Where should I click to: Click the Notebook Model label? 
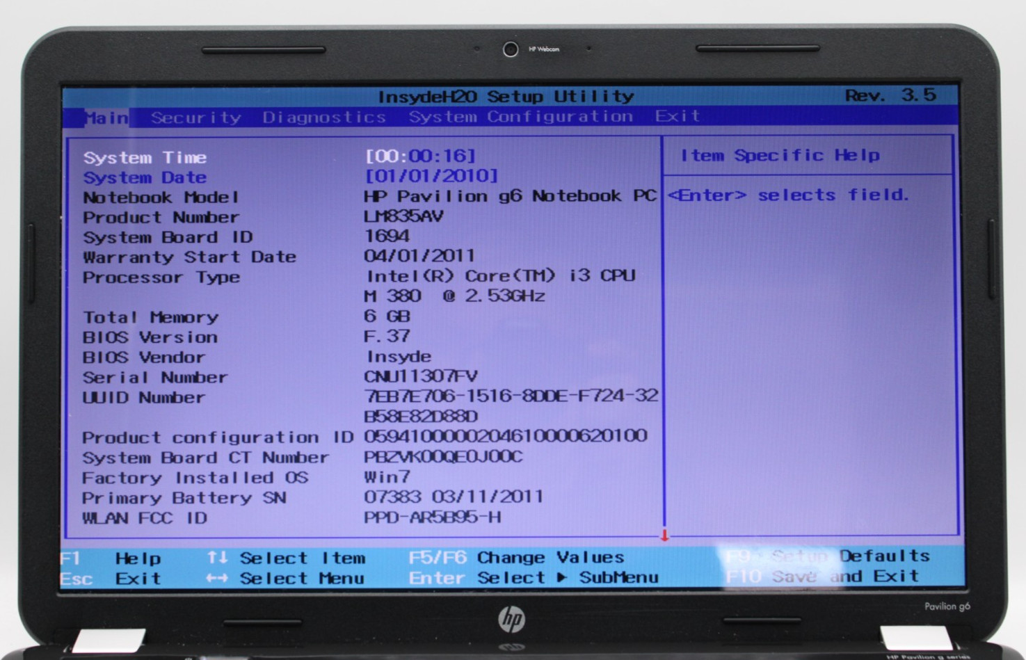tap(161, 198)
